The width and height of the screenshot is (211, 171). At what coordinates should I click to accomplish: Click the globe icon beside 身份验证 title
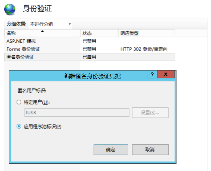click(x=9, y=9)
